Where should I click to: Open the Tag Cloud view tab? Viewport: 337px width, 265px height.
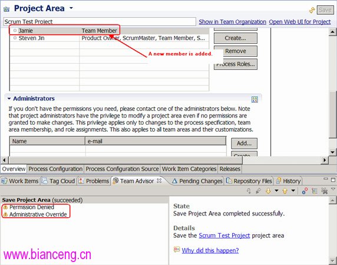tap(58, 181)
